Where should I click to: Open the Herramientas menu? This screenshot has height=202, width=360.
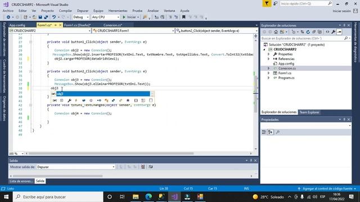(118, 11)
